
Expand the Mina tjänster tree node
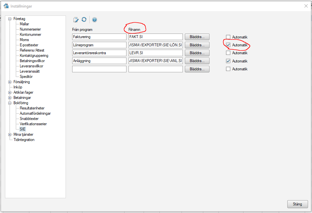[x=10, y=134]
